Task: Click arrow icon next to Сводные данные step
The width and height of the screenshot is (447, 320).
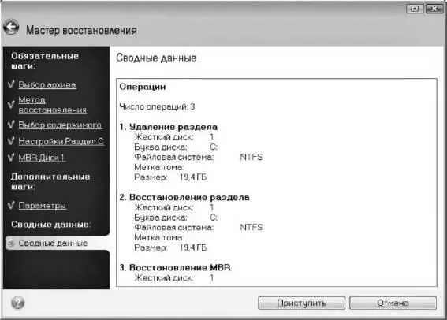Action: point(11,243)
